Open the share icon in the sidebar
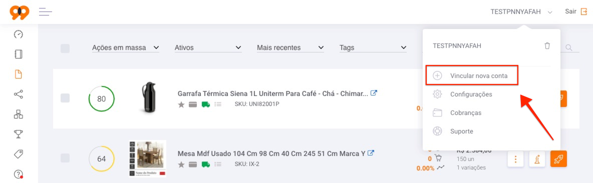Image resolution: width=593 pixels, height=183 pixels. point(18,94)
